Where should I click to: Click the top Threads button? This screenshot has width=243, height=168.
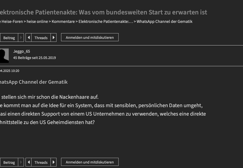[41, 37]
